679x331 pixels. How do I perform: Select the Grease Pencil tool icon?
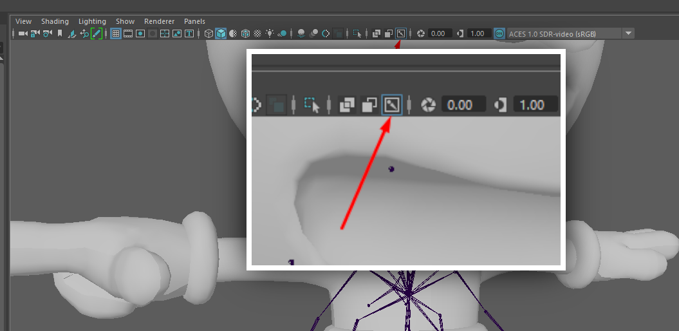[97, 33]
